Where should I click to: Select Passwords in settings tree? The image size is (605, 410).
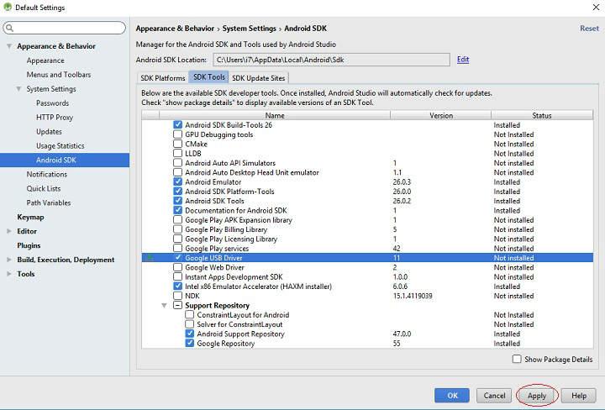(x=52, y=103)
